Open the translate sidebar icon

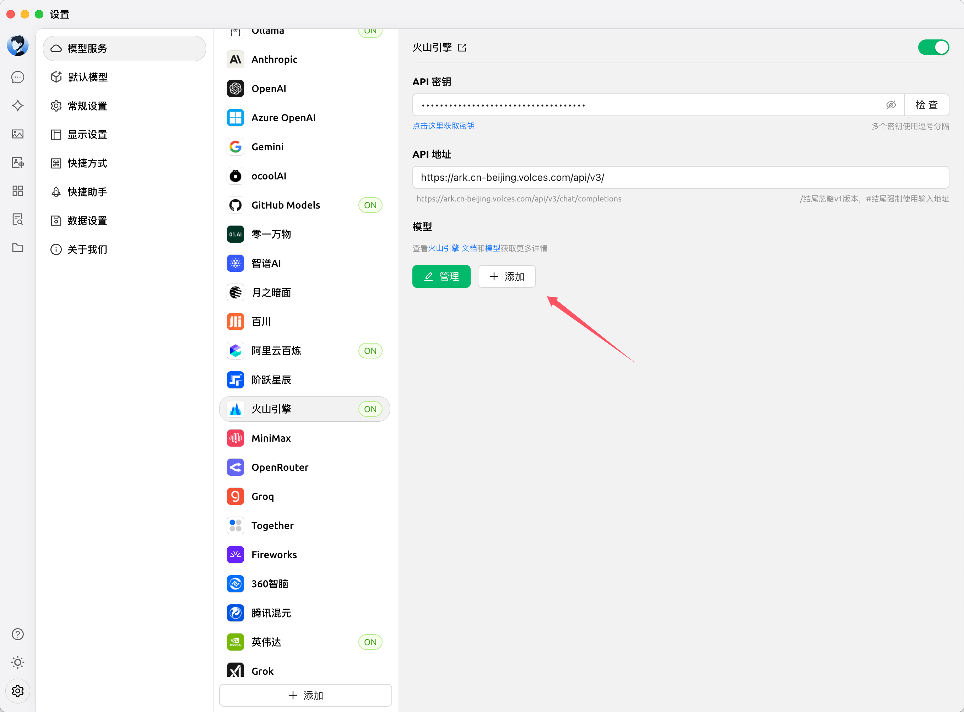(x=18, y=162)
